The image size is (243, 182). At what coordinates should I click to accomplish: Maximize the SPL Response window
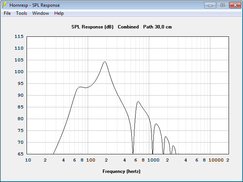(222, 5)
